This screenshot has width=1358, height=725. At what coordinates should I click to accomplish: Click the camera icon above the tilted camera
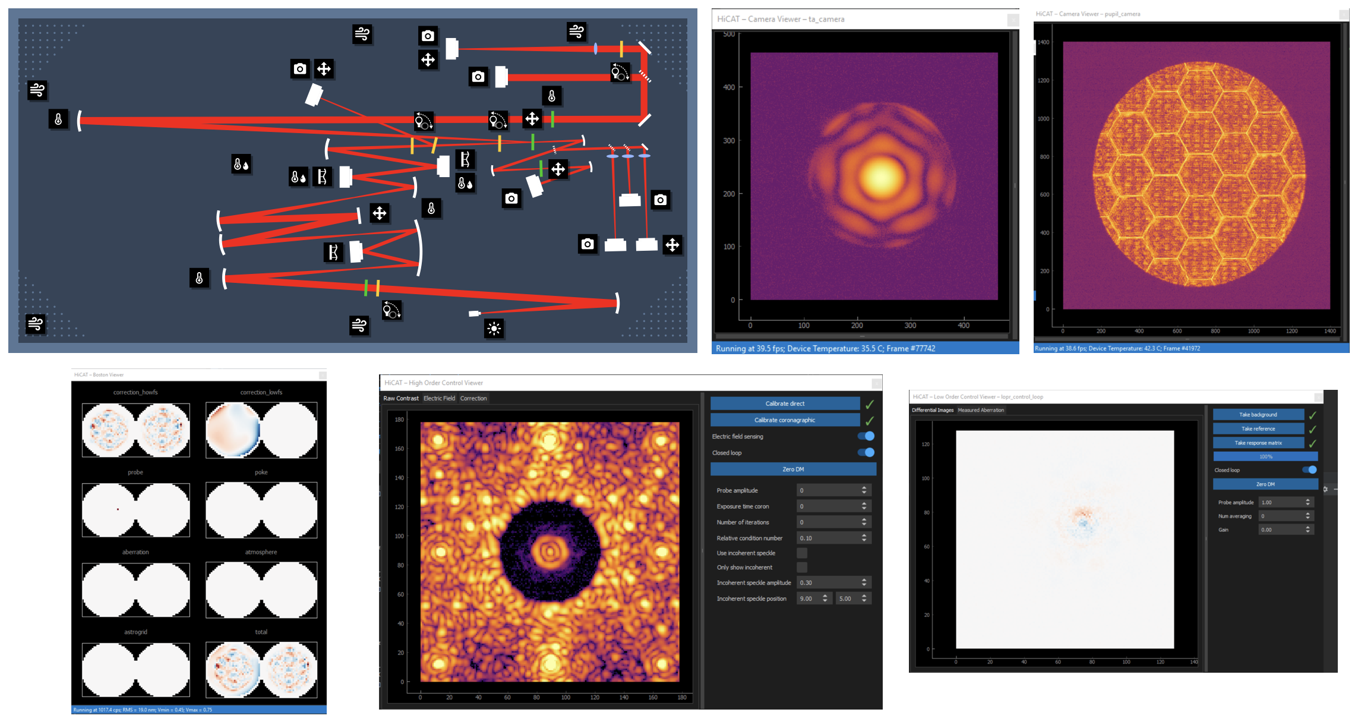click(300, 69)
